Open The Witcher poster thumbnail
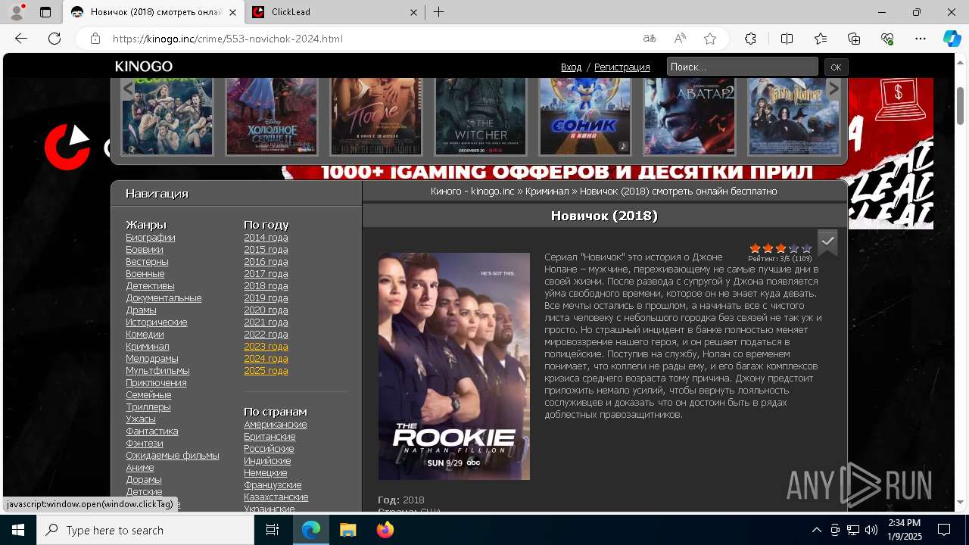Image resolution: width=969 pixels, height=545 pixels. point(481,116)
